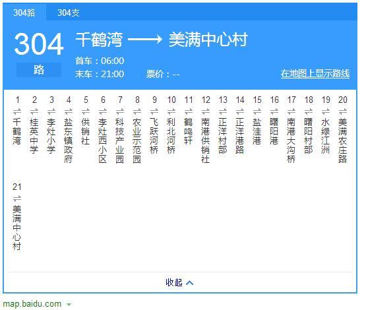Click the transfer arrows icon under stop 4
Image resolution: width=366 pixels, height=310 pixels.
click(x=69, y=111)
